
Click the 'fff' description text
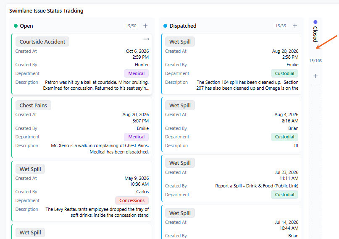point(296,145)
